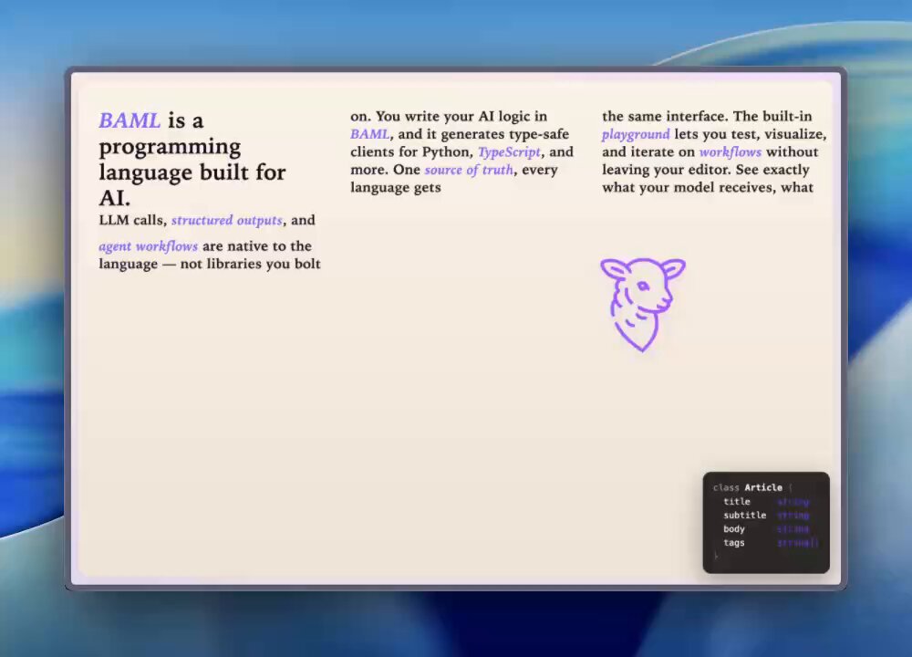The height and width of the screenshot is (657, 912).
Task: Open the workflows link in third column
Action: pyautogui.click(x=730, y=151)
